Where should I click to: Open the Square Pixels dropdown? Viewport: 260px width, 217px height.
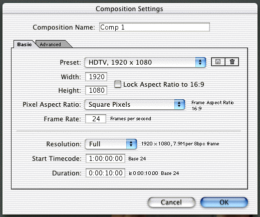tap(135, 105)
